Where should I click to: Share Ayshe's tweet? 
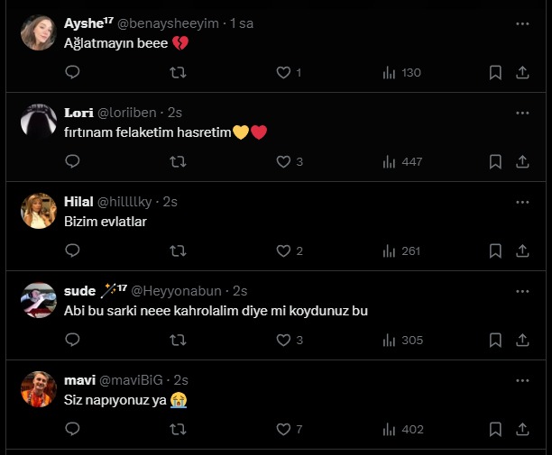point(522,73)
